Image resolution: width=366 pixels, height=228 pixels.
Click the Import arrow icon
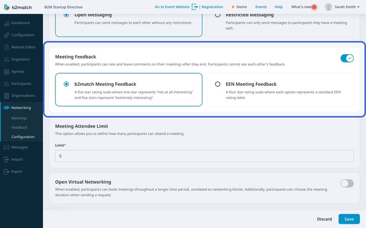click(6, 160)
